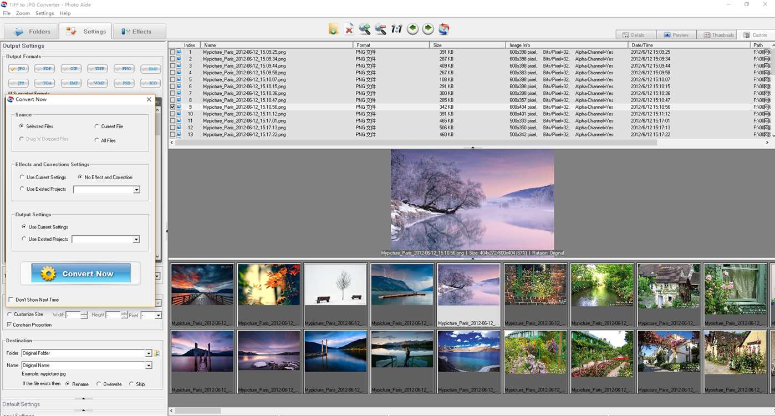Switch to the Effects tab
Screen dimensions: 775x416
pyautogui.click(x=140, y=32)
